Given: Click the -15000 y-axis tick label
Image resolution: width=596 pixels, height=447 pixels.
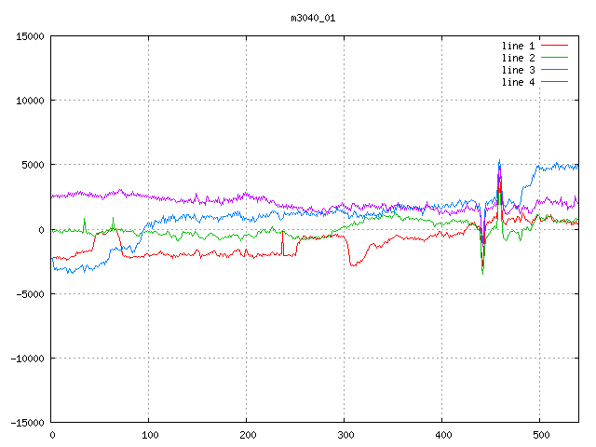Looking at the screenshot, I should (x=26, y=422).
